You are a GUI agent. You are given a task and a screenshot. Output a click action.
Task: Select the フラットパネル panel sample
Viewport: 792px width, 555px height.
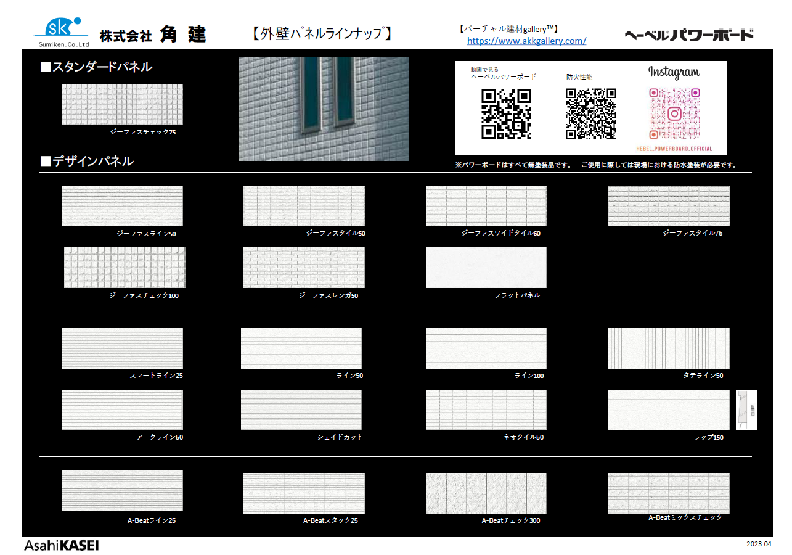pyautogui.click(x=486, y=268)
